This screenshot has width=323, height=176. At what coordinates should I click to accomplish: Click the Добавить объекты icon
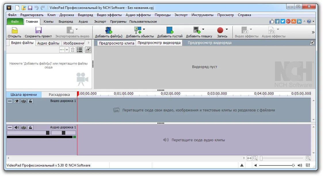pyautogui.click(x=138, y=30)
